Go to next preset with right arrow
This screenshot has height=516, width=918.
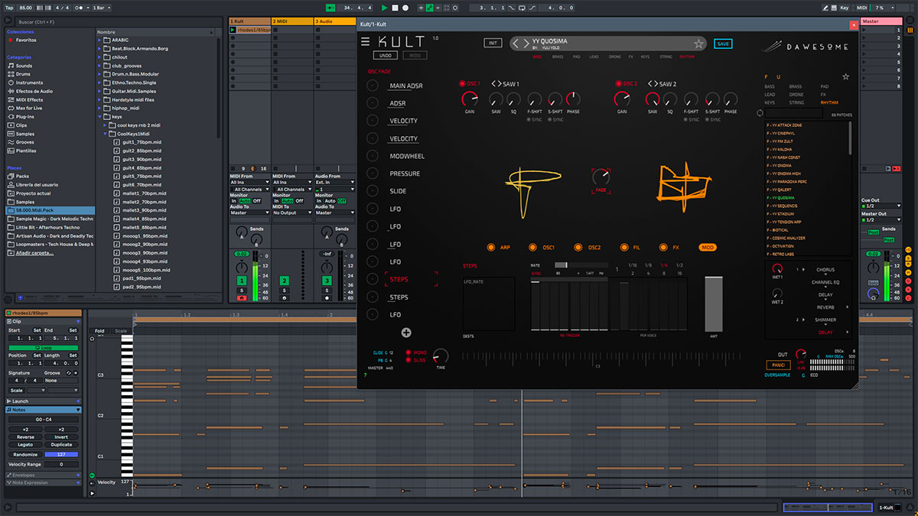point(526,44)
